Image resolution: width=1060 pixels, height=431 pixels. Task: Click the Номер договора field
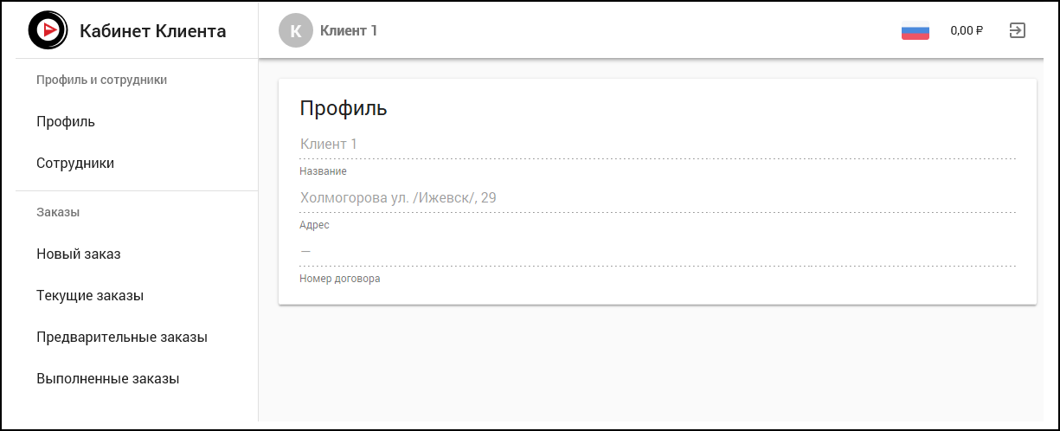coord(657,251)
